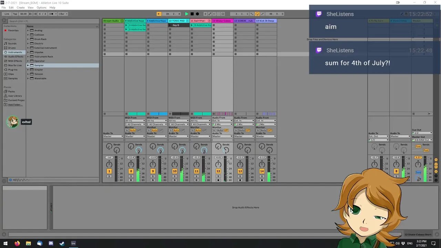
Task: Mute track 9 via its activator
Action: 153,171
